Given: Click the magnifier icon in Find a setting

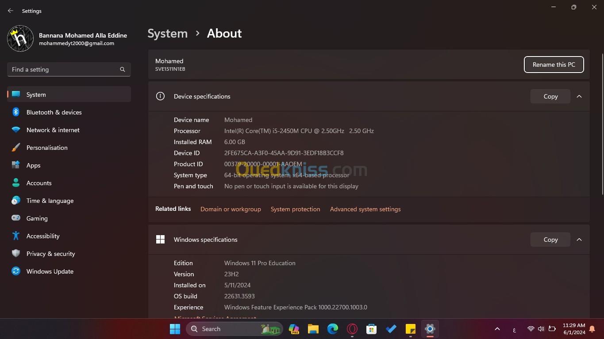Looking at the screenshot, I should pyautogui.click(x=123, y=69).
